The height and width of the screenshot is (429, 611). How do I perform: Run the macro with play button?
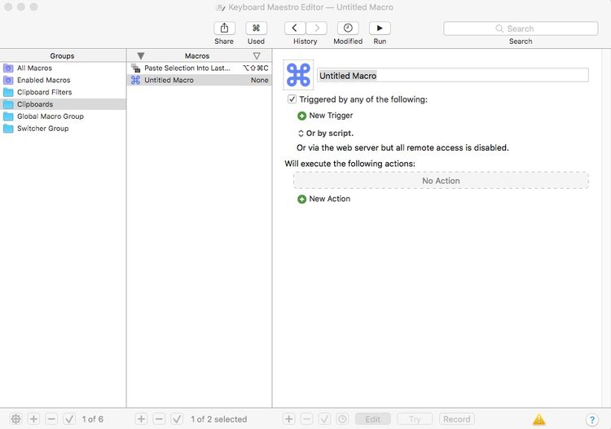click(380, 28)
